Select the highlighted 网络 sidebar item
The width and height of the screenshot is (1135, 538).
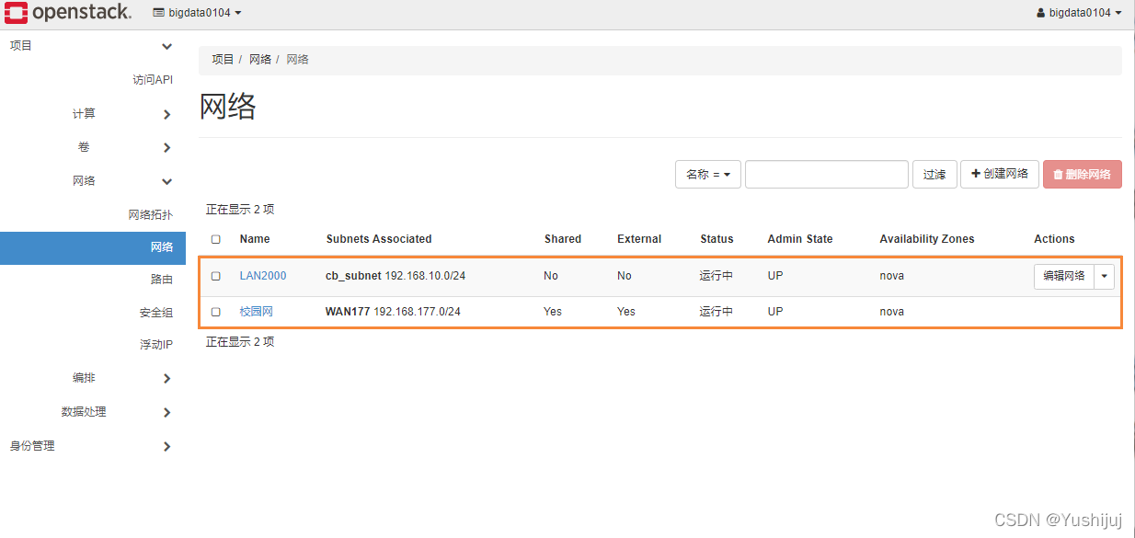pos(93,247)
